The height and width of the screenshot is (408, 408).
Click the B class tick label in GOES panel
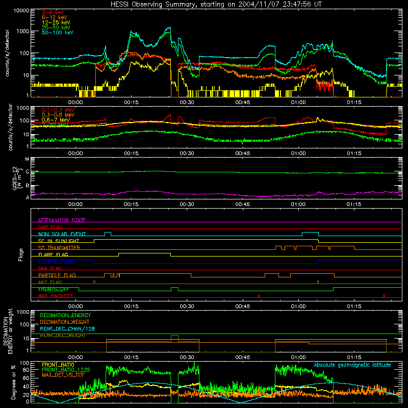[x=28, y=186]
